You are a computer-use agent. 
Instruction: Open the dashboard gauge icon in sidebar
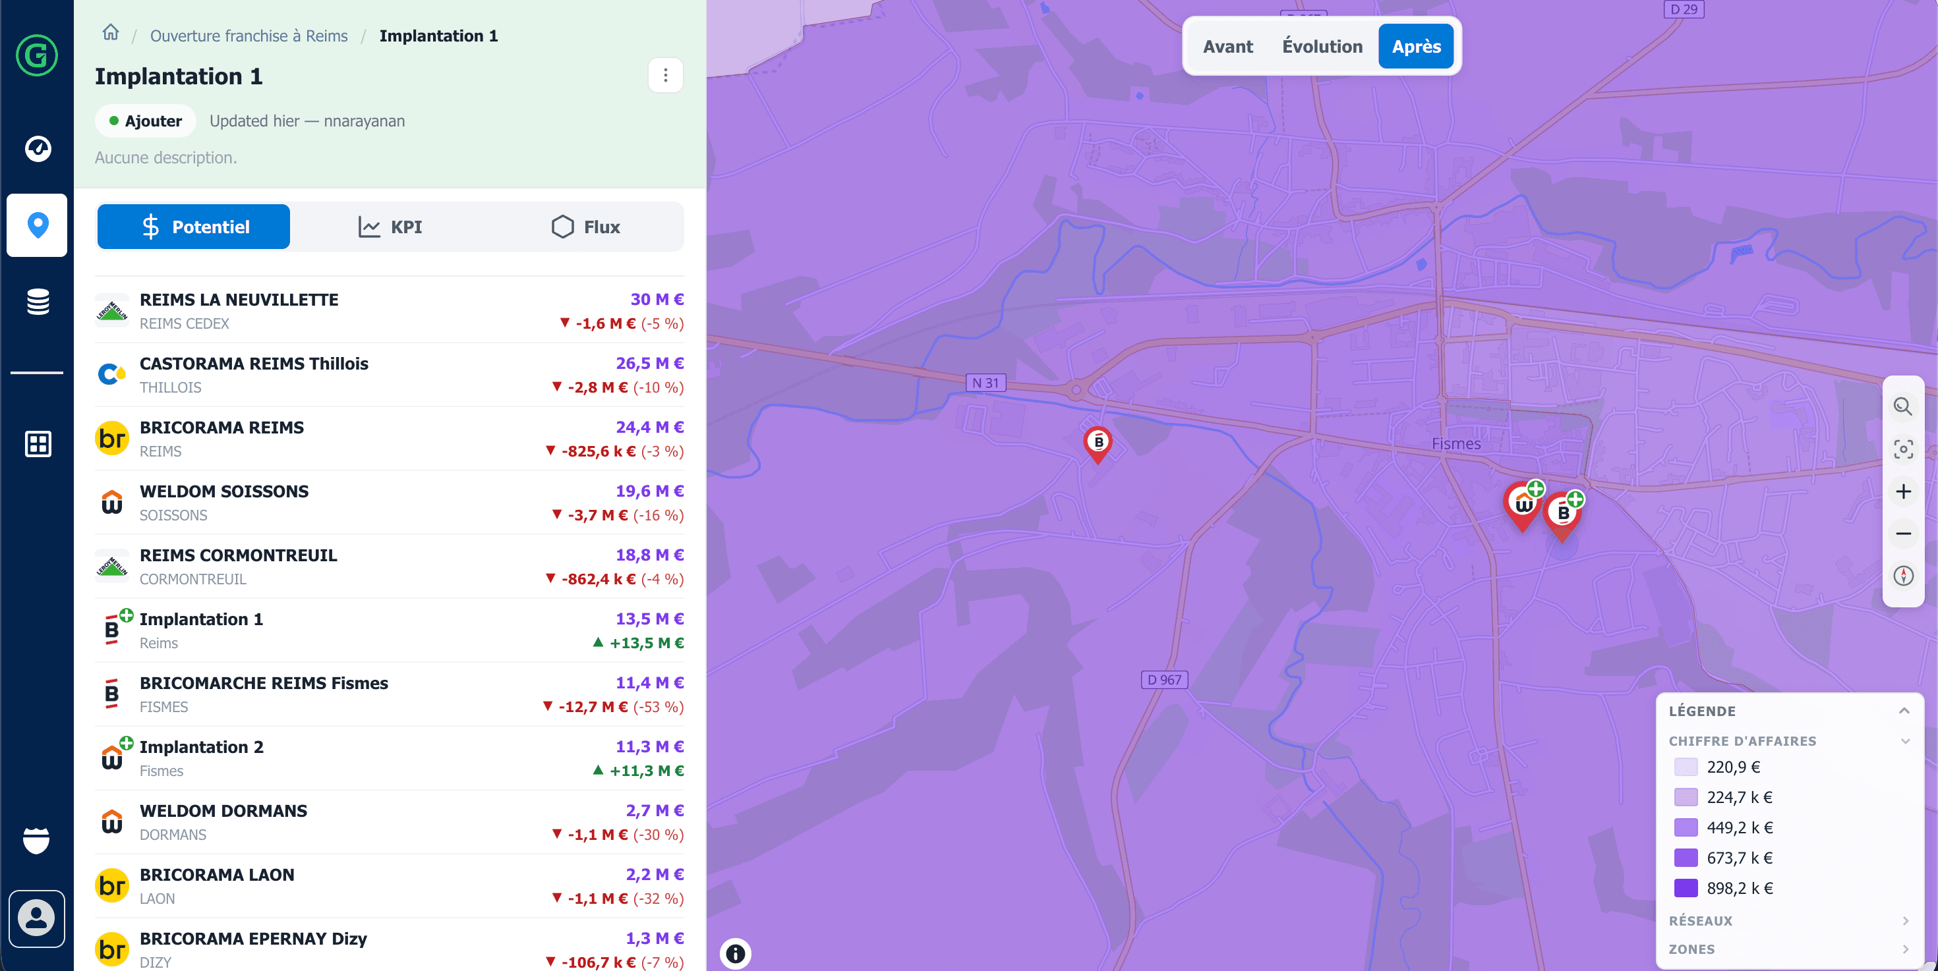coord(38,149)
